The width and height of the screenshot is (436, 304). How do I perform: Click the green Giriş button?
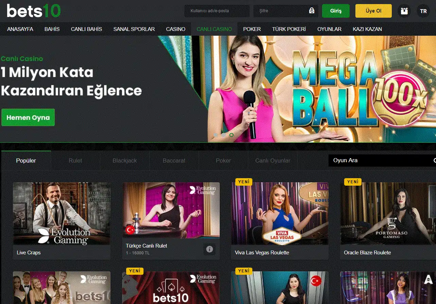coord(336,11)
